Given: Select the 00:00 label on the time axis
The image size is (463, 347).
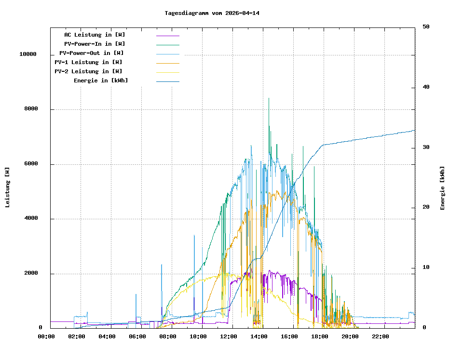Looking at the screenshot, I should (x=46, y=336).
